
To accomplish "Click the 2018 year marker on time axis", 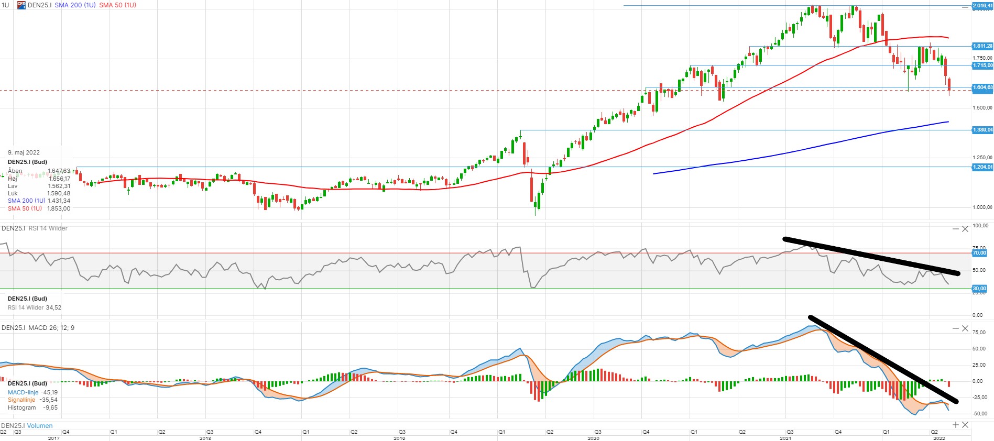I will coord(205,438).
